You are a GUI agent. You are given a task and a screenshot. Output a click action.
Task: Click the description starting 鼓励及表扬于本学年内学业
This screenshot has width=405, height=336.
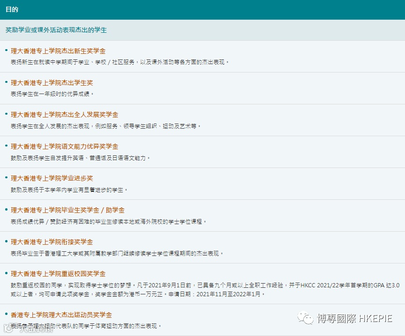69,190
